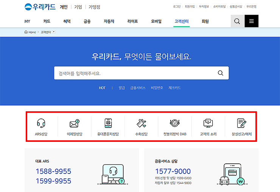Viewport: 280px width, 192px height.
Task: Click phone number 1588-9955
Action: pos(54,171)
